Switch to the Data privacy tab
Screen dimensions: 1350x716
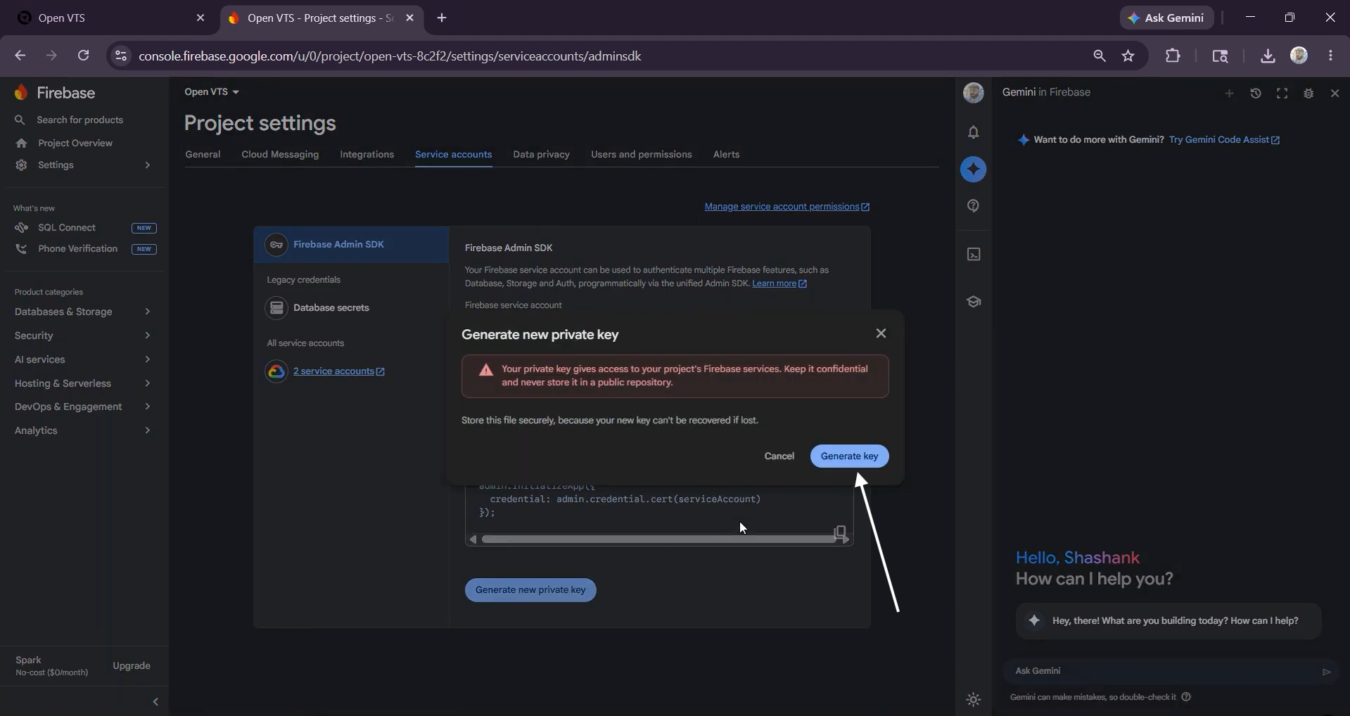[x=541, y=155]
